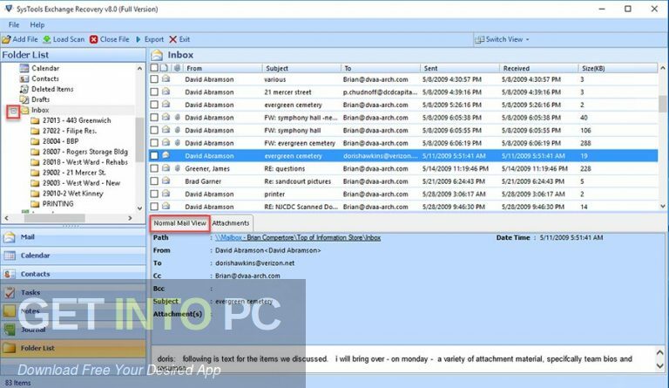Screen dimensions: 669x388
Task: Open the File menu
Action: point(14,24)
